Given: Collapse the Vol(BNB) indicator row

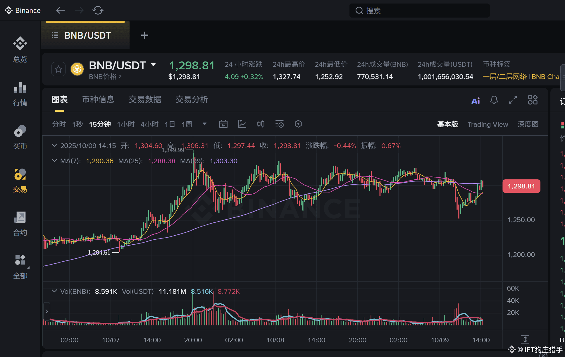Looking at the screenshot, I should (x=54, y=291).
